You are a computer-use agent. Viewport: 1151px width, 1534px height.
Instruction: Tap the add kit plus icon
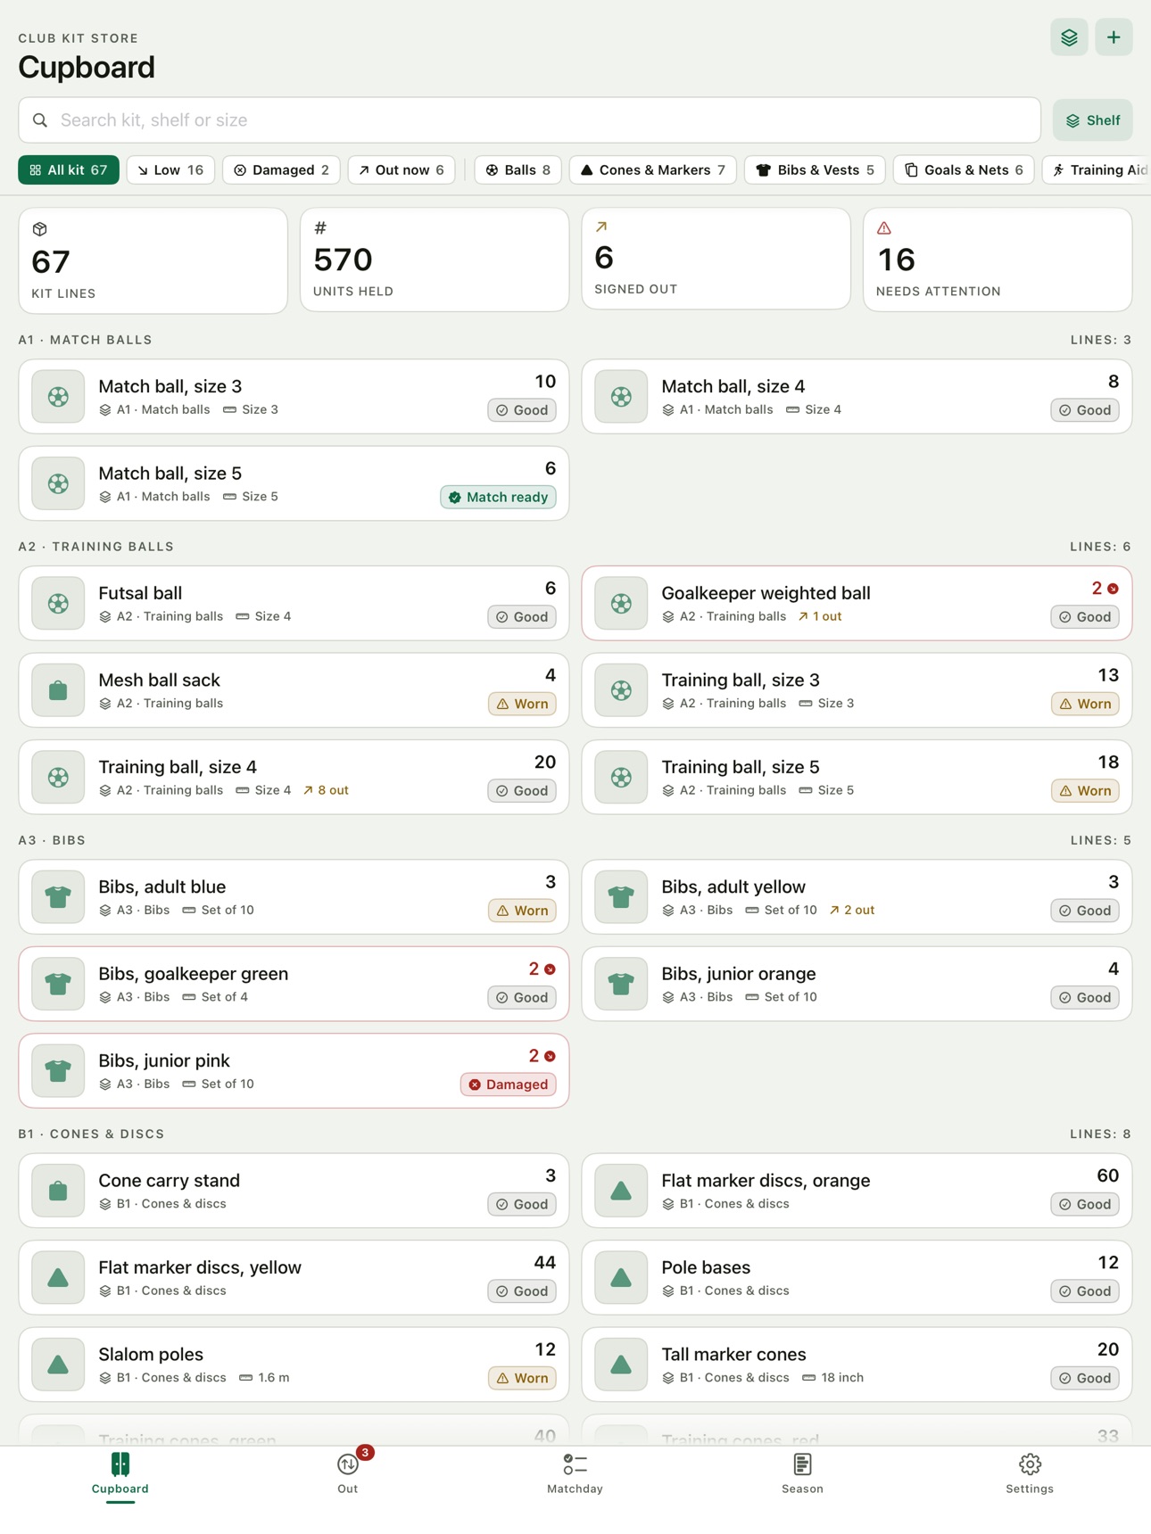[x=1114, y=37]
